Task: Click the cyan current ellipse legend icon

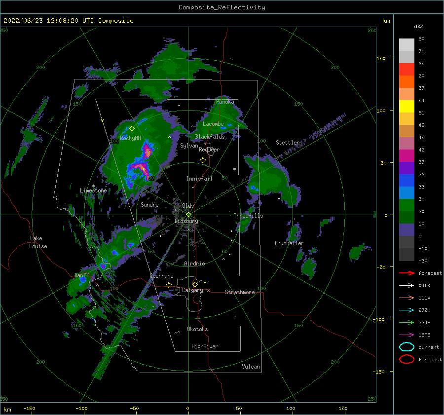Action: tap(407, 347)
